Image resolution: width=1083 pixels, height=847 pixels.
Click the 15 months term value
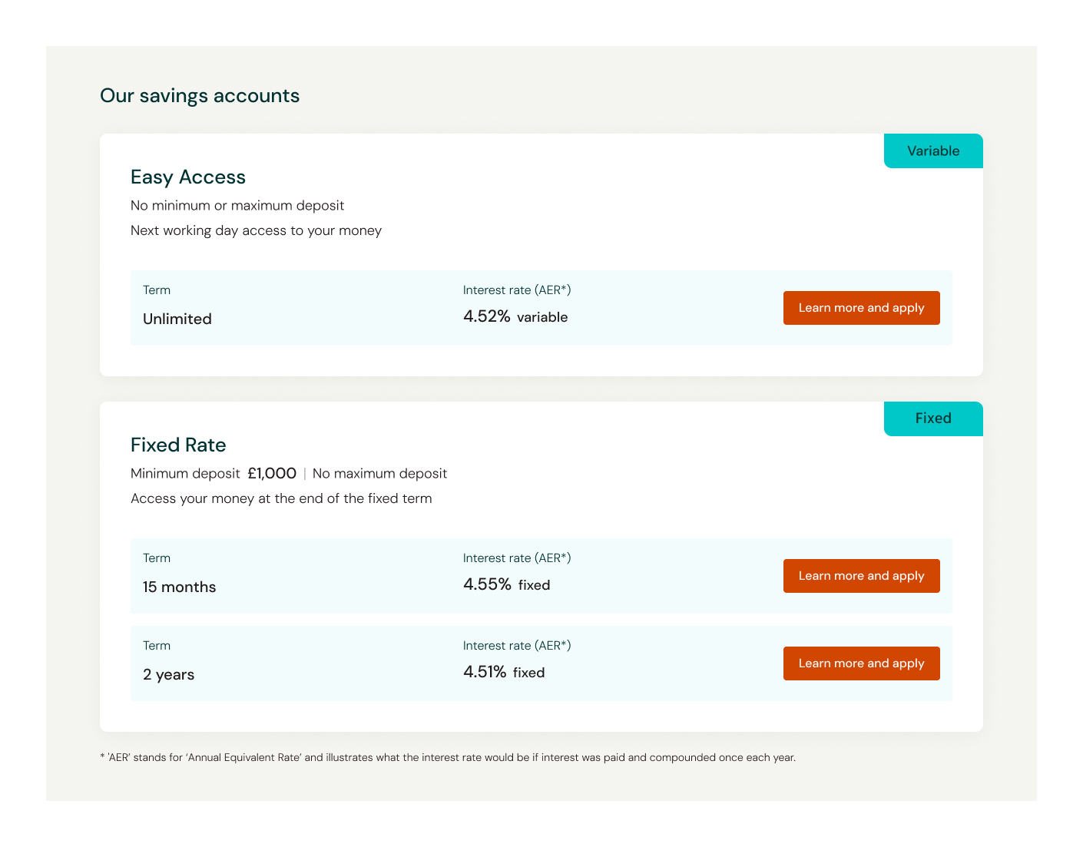pos(180,587)
